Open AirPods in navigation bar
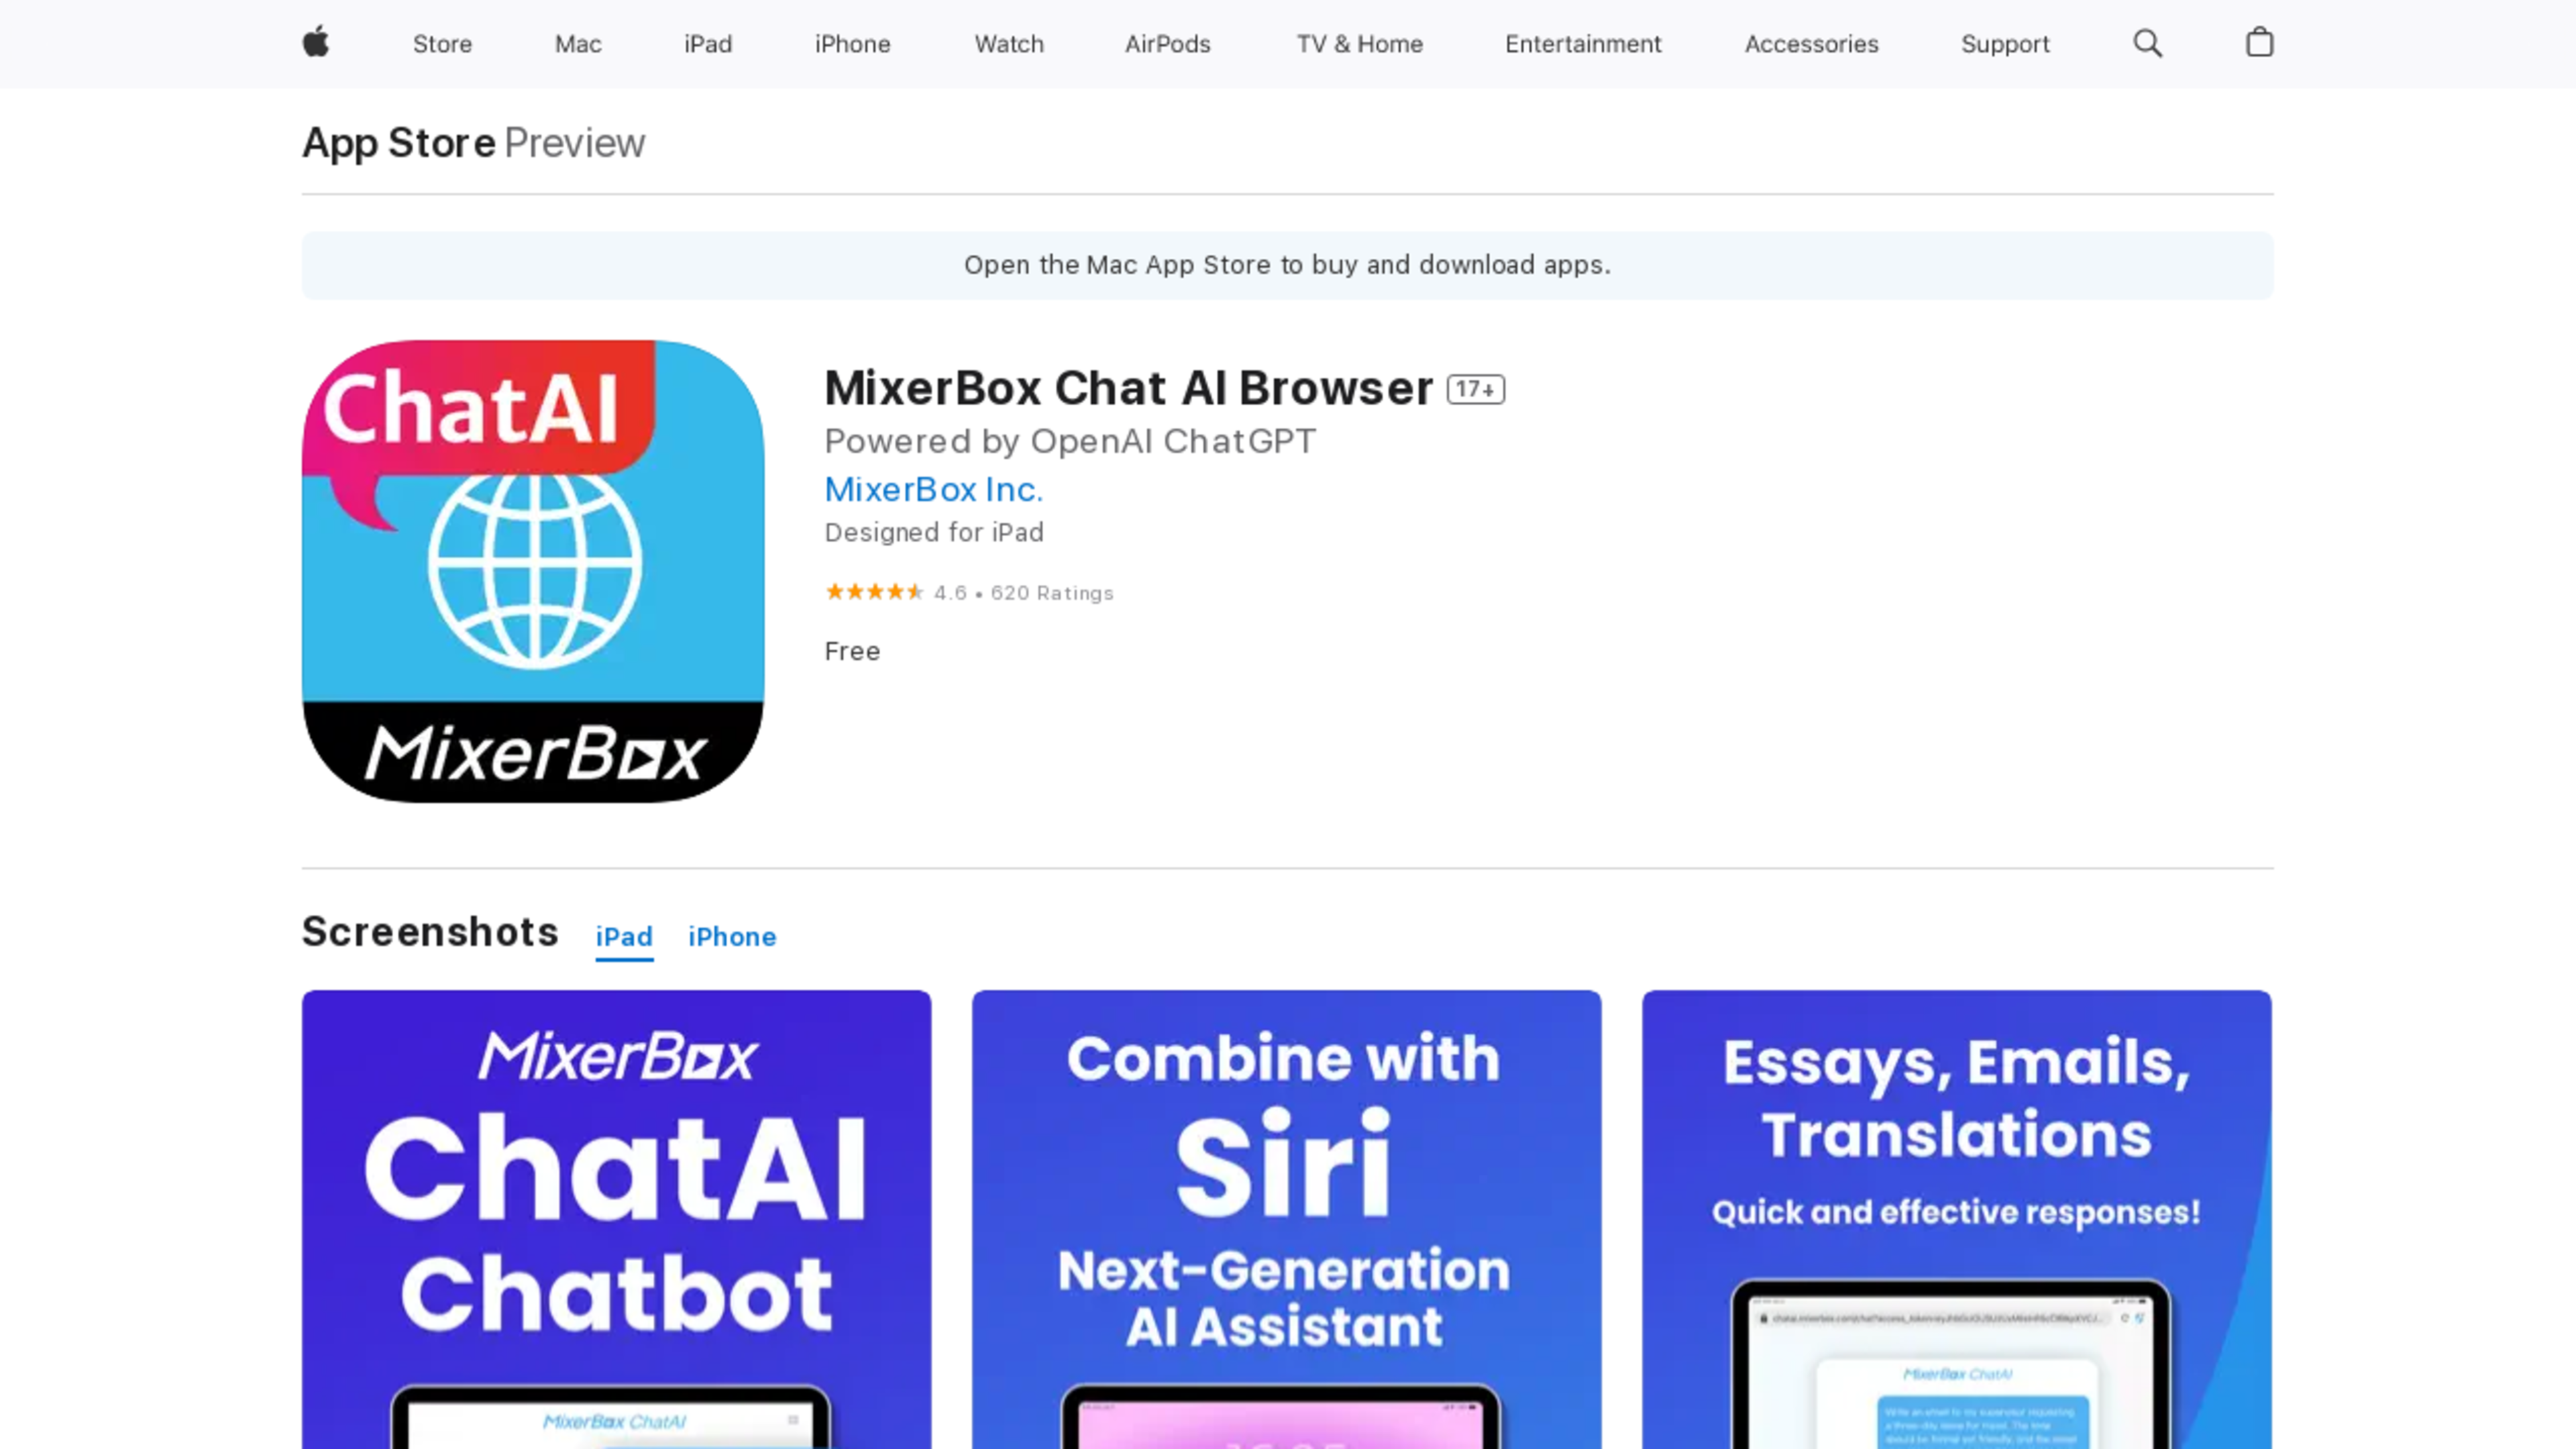Viewport: 2576px width, 1449px height. coord(1167,44)
